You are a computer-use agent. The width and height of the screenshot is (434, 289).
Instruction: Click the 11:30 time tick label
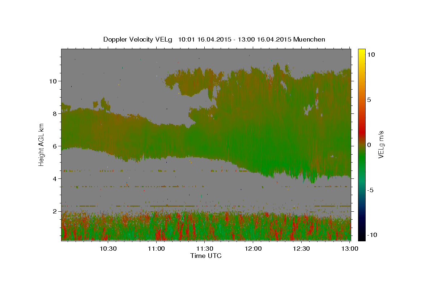205,249
